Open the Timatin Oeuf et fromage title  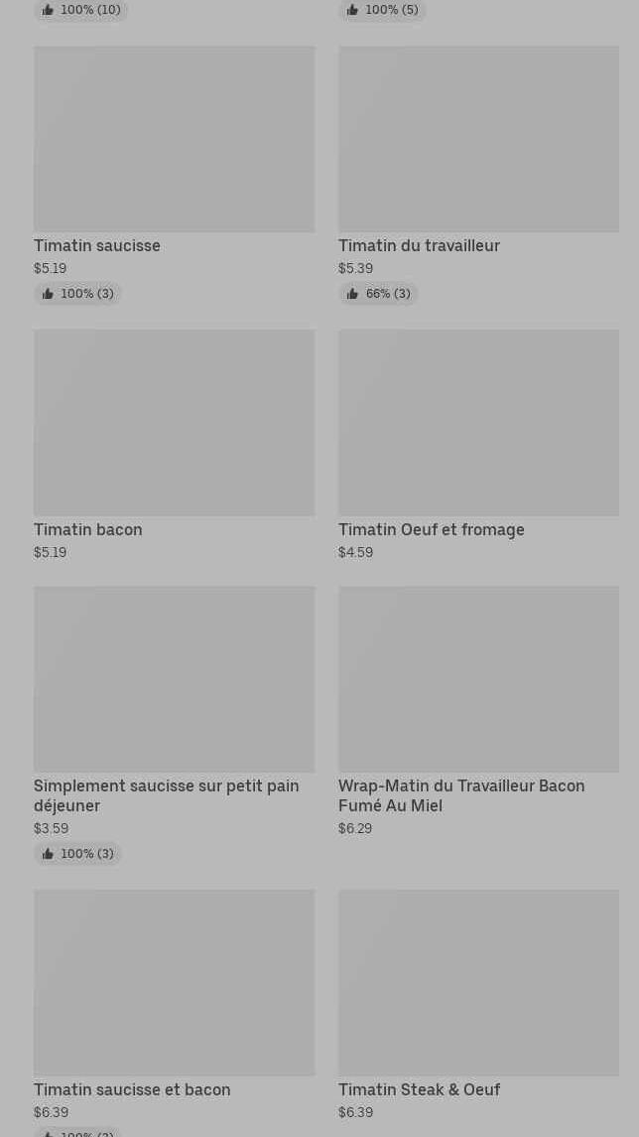click(x=432, y=529)
